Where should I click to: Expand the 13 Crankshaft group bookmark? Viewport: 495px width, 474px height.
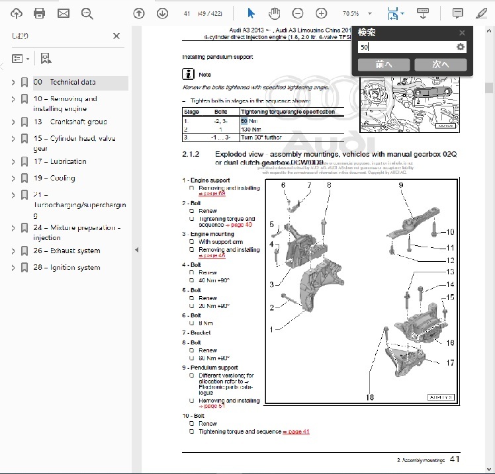pyautogui.click(x=13, y=122)
